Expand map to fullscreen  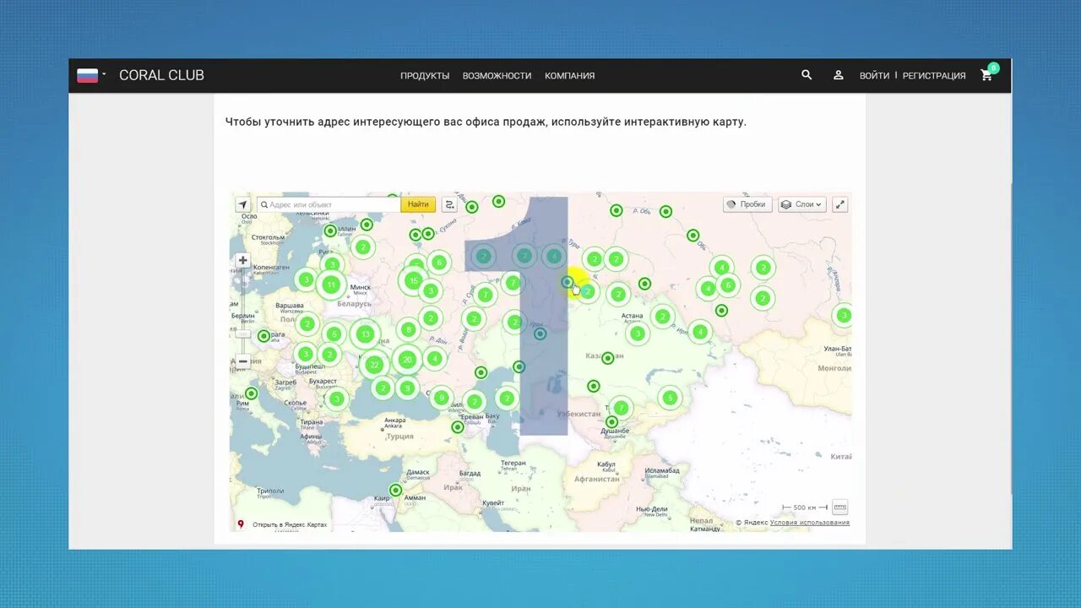[x=840, y=204]
